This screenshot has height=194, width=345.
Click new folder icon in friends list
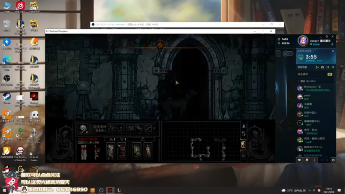[323, 67]
